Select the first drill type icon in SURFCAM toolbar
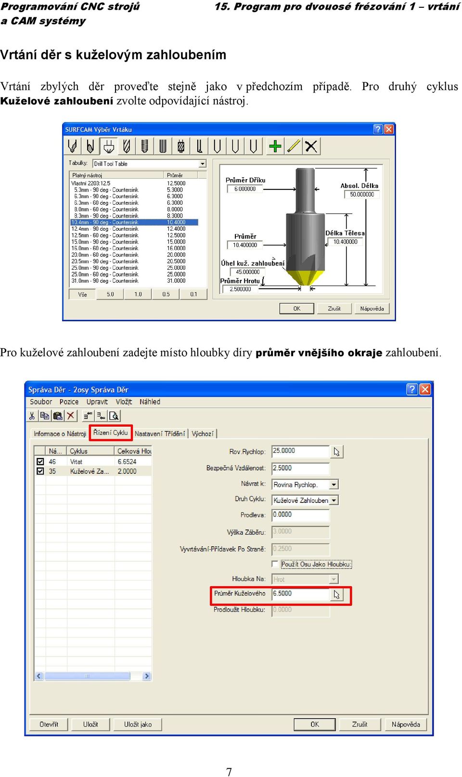This screenshot has height=777, width=462. click(73, 146)
